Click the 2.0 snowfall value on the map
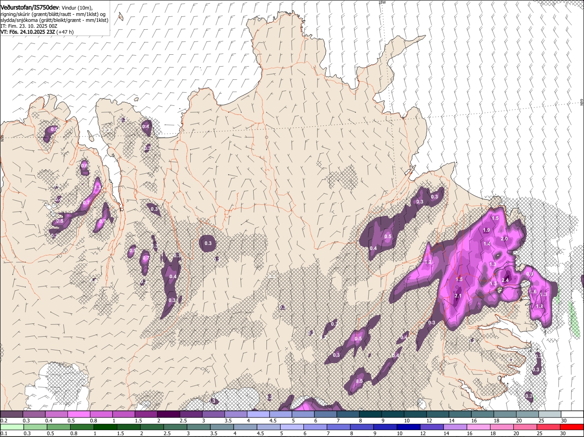 tap(504, 239)
